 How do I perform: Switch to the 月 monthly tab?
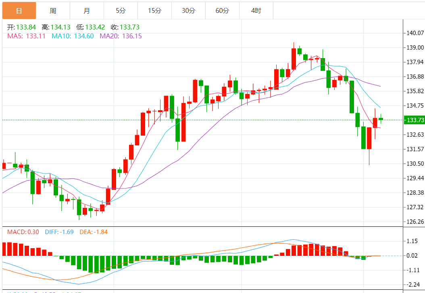[87, 10]
